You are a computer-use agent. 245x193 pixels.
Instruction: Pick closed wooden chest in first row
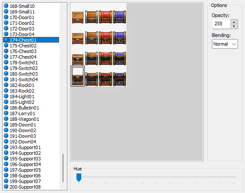[x=78, y=17]
